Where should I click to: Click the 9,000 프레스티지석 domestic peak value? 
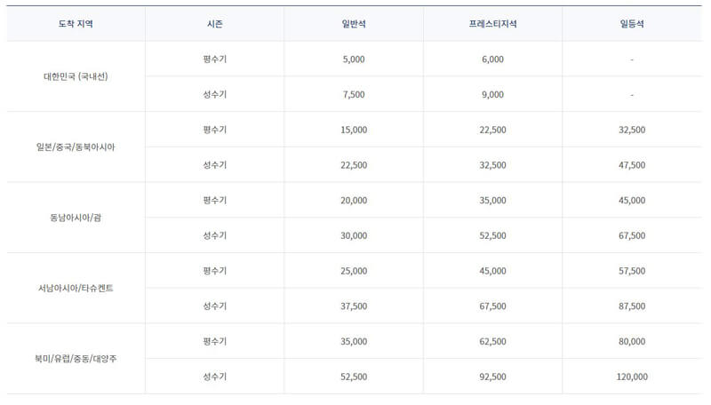(493, 95)
